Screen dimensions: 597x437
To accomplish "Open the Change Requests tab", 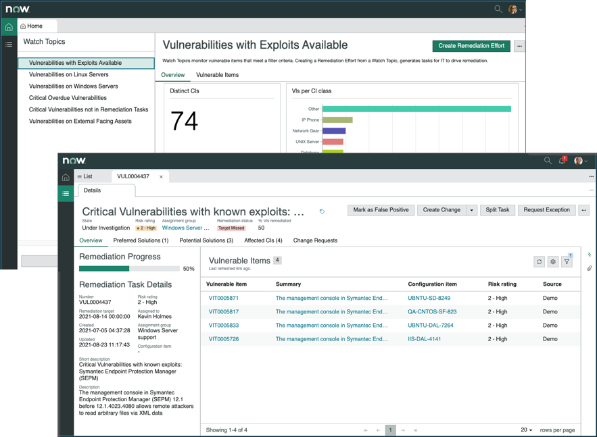I will [x=315, y=240].
